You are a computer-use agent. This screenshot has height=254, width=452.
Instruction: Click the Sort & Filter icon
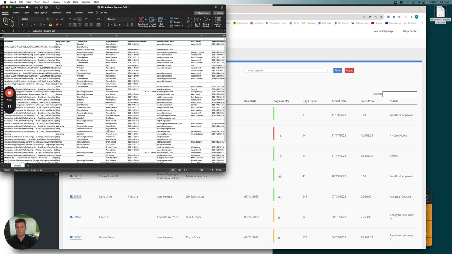click(197, 22)
